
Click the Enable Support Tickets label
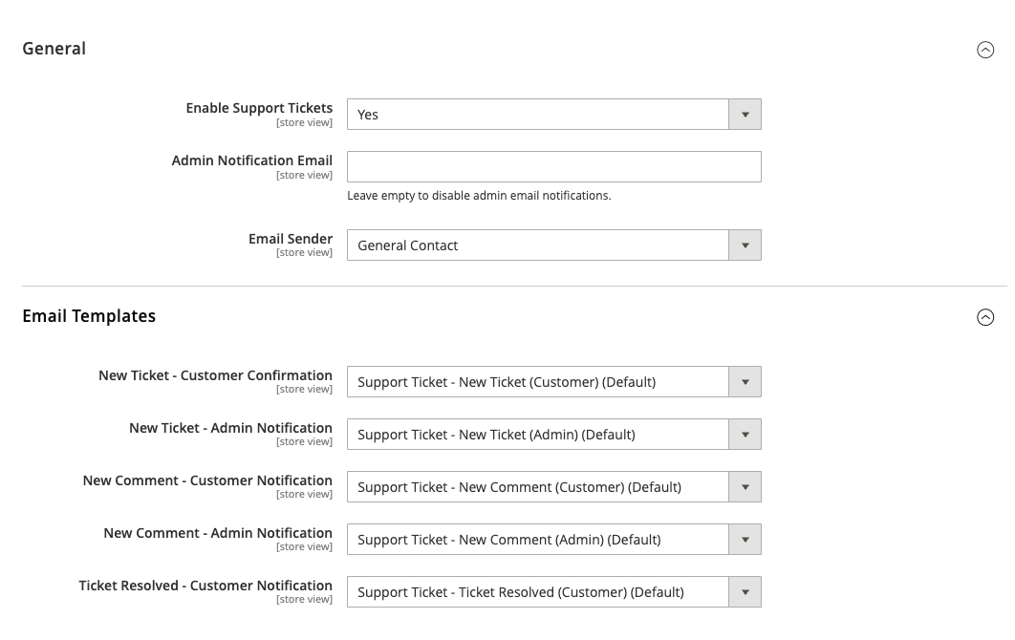coord(259,108)
